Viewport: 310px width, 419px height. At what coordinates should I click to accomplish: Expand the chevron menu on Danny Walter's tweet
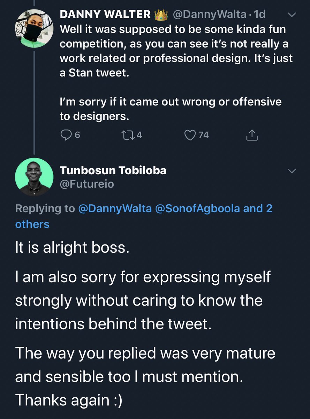click(x=292, y=15)
